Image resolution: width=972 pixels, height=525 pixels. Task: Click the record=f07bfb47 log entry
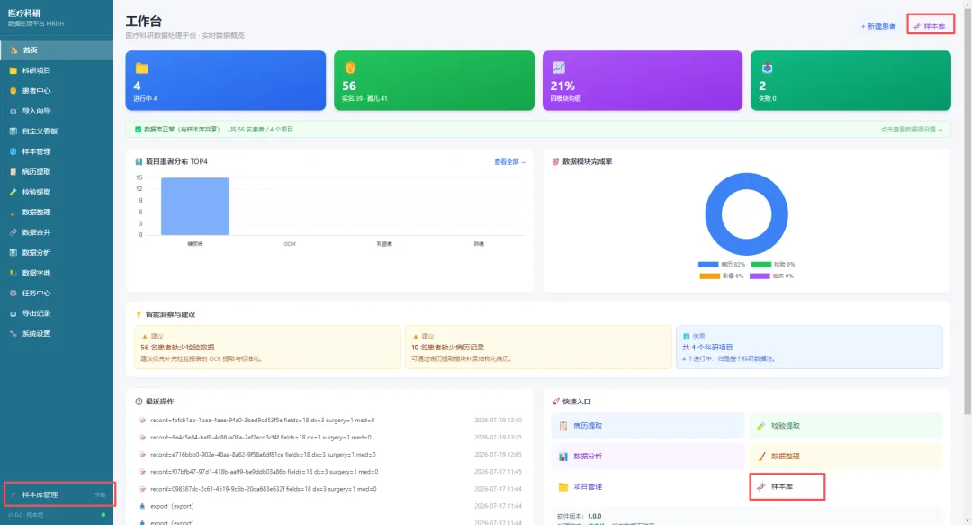329,472
